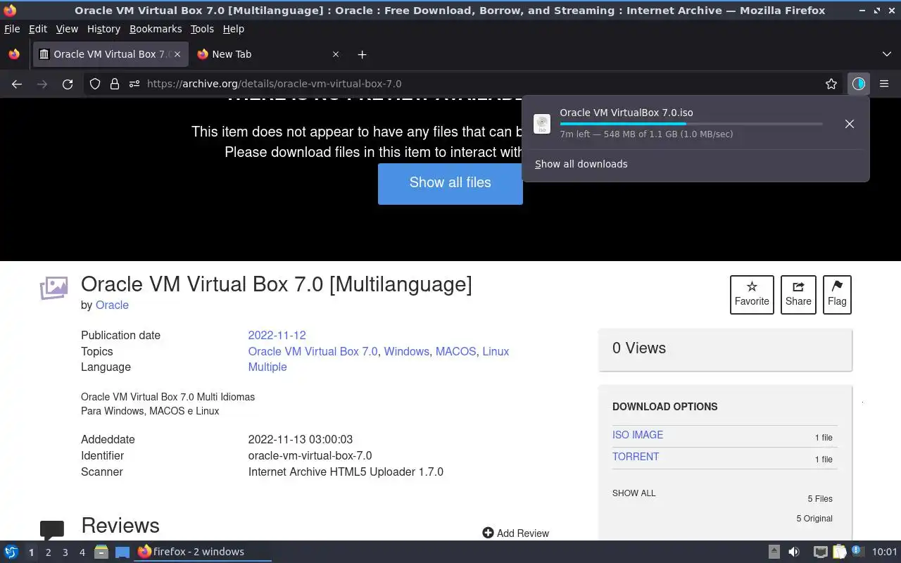
Task: Download the ISO IMAGE option
Action: (x=638, y=435)
